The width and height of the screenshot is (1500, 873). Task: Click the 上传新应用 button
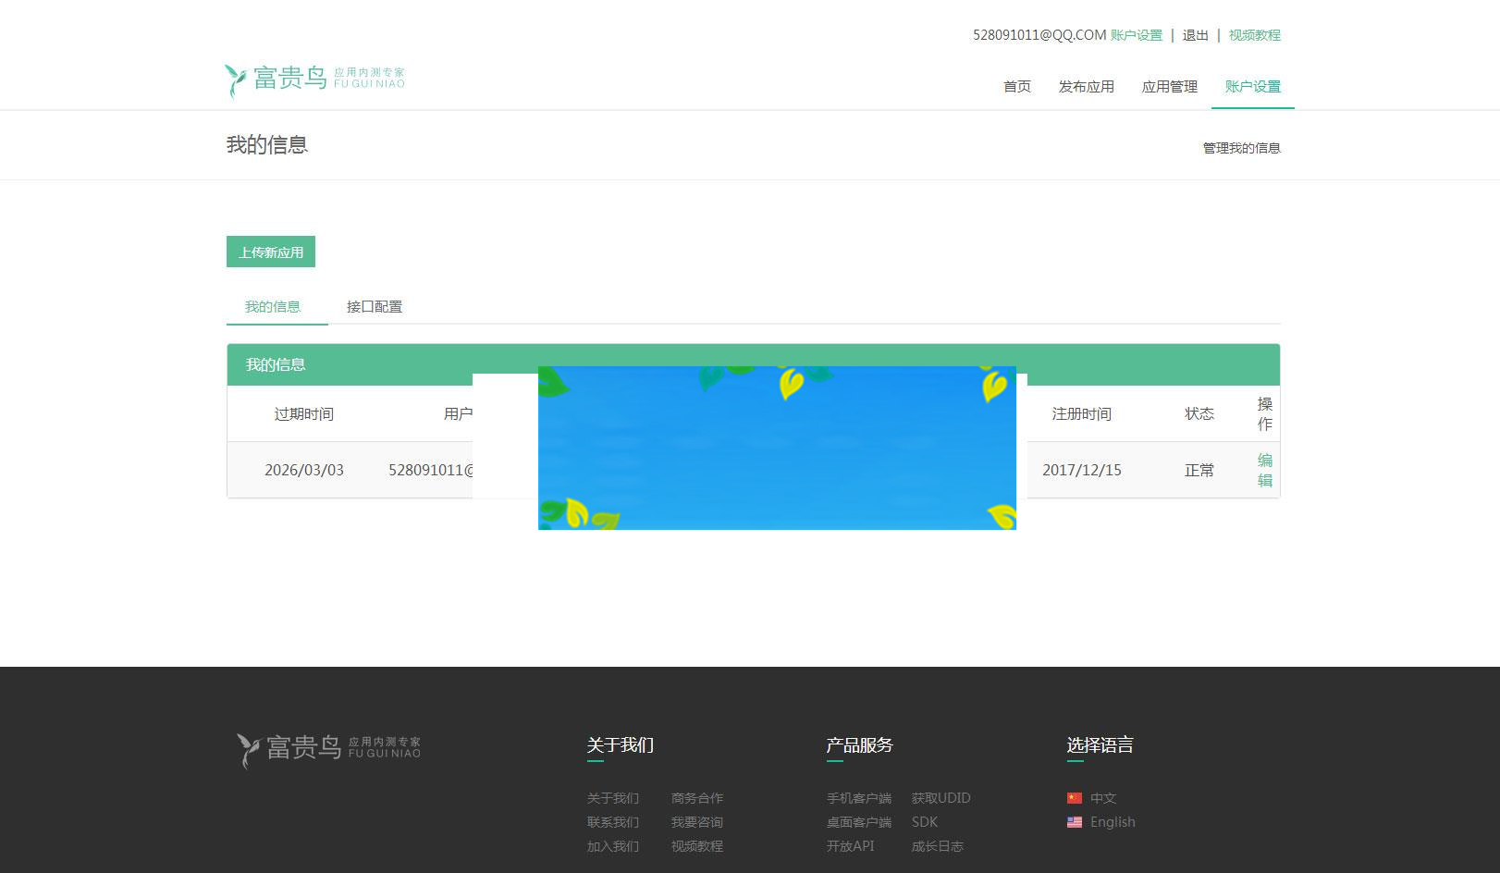tap(271, 251)
